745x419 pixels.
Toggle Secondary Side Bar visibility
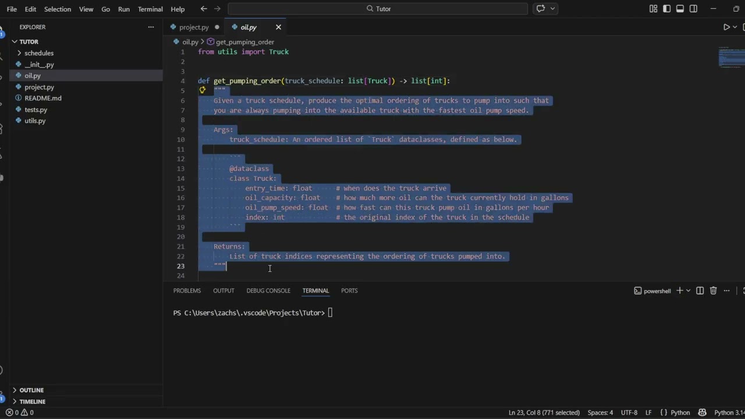(693, 9)
